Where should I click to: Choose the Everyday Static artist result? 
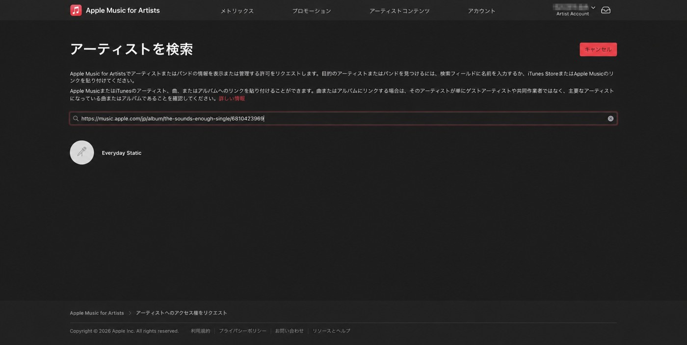pyautogui.click(x=121, y=153)
